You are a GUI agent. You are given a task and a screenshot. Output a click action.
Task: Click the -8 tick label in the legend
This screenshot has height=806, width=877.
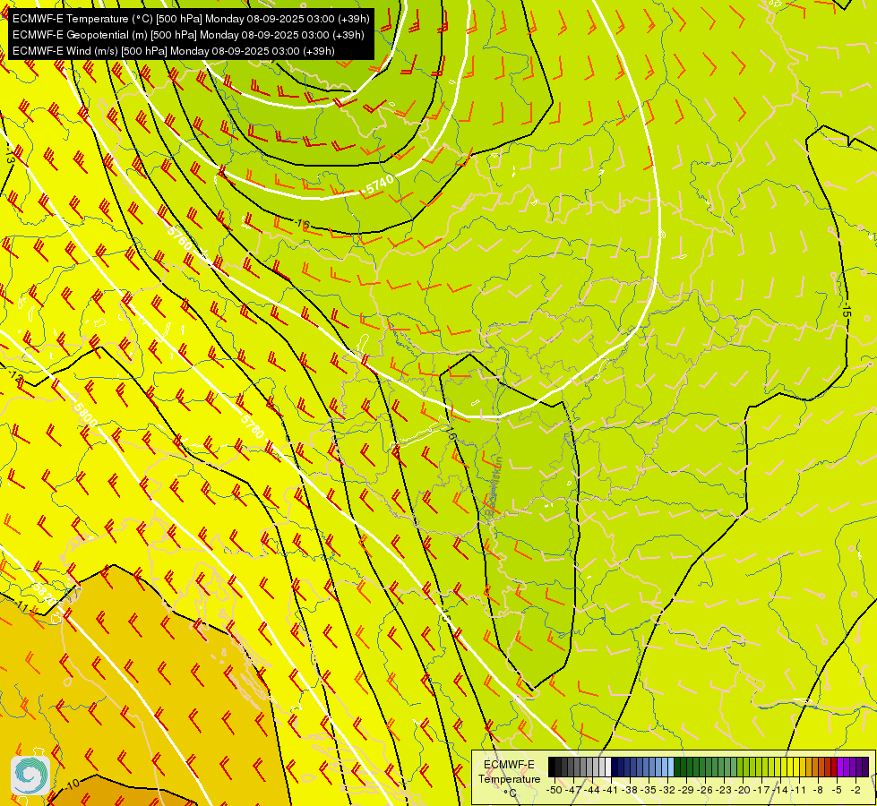point(818,790)
